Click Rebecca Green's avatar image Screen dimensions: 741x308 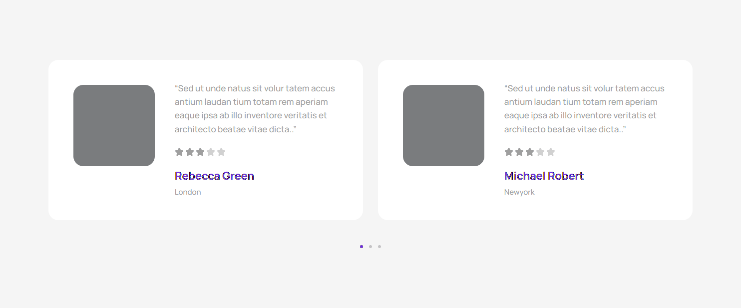pos(114,125)
